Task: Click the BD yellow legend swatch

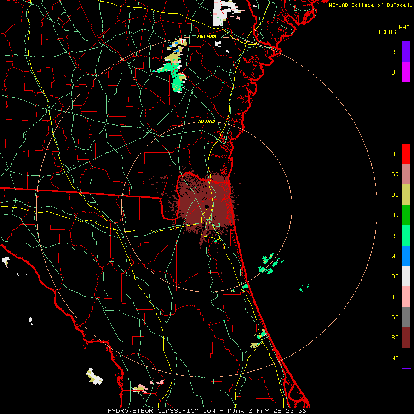Action: tap(406, 195)
